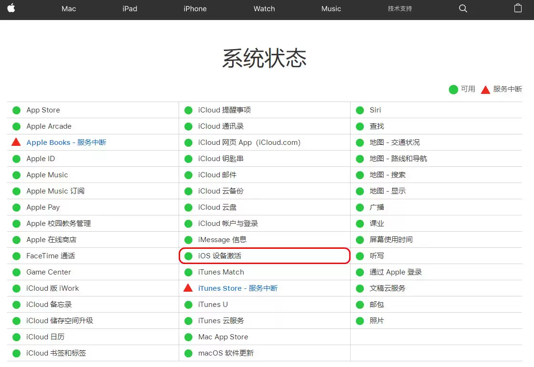Select iCloud 版 iWork entry
The image size is (534, 367).
point(53,288)
